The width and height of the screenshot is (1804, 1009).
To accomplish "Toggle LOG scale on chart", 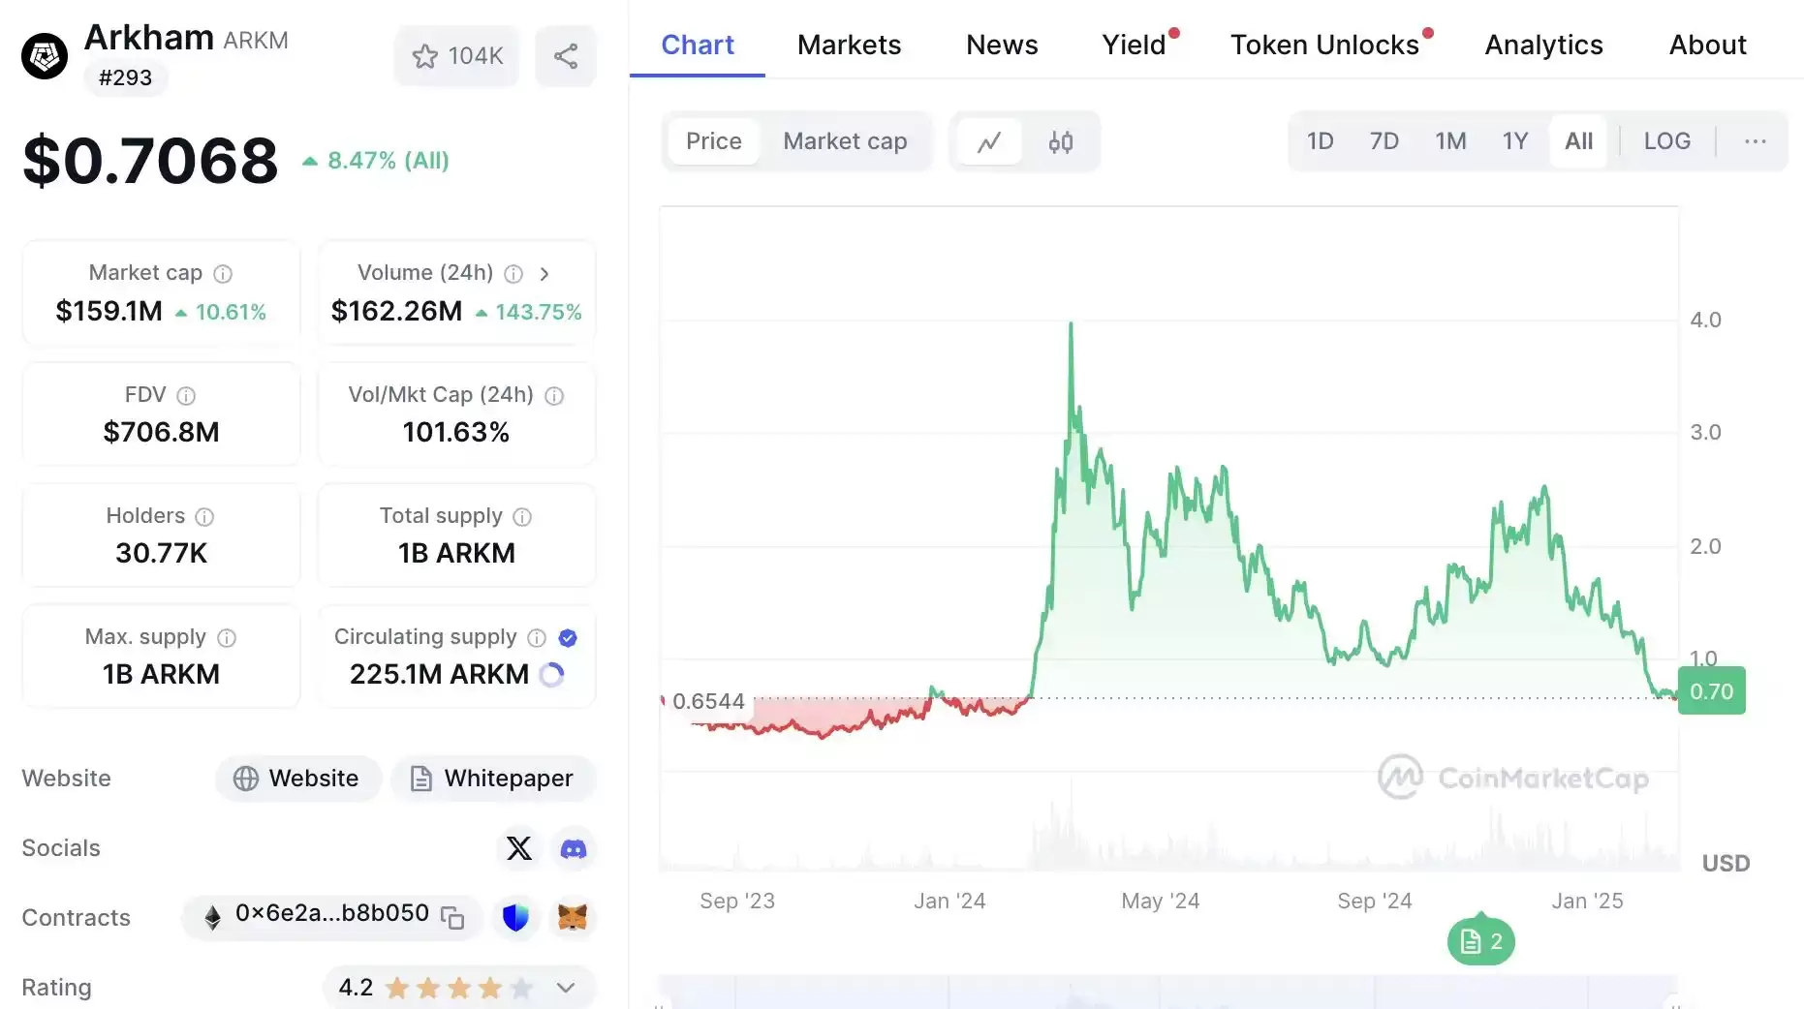I will point(1666,141).
